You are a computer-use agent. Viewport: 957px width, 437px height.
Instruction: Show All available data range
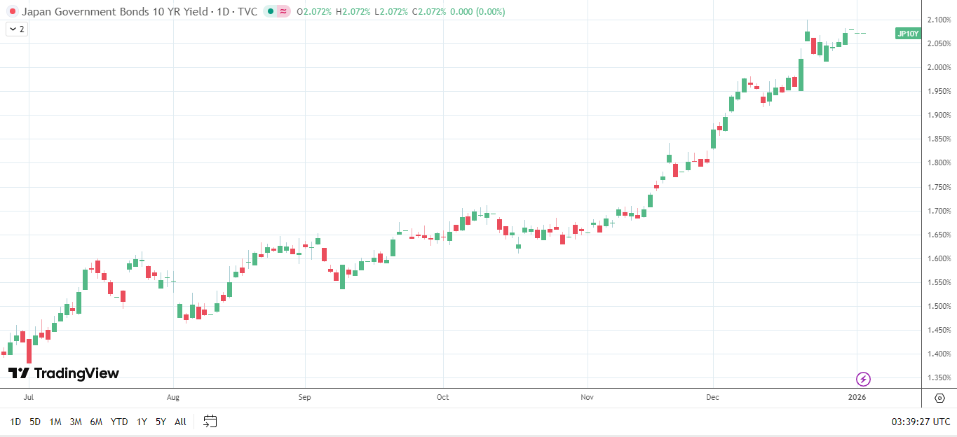[180, 422]
